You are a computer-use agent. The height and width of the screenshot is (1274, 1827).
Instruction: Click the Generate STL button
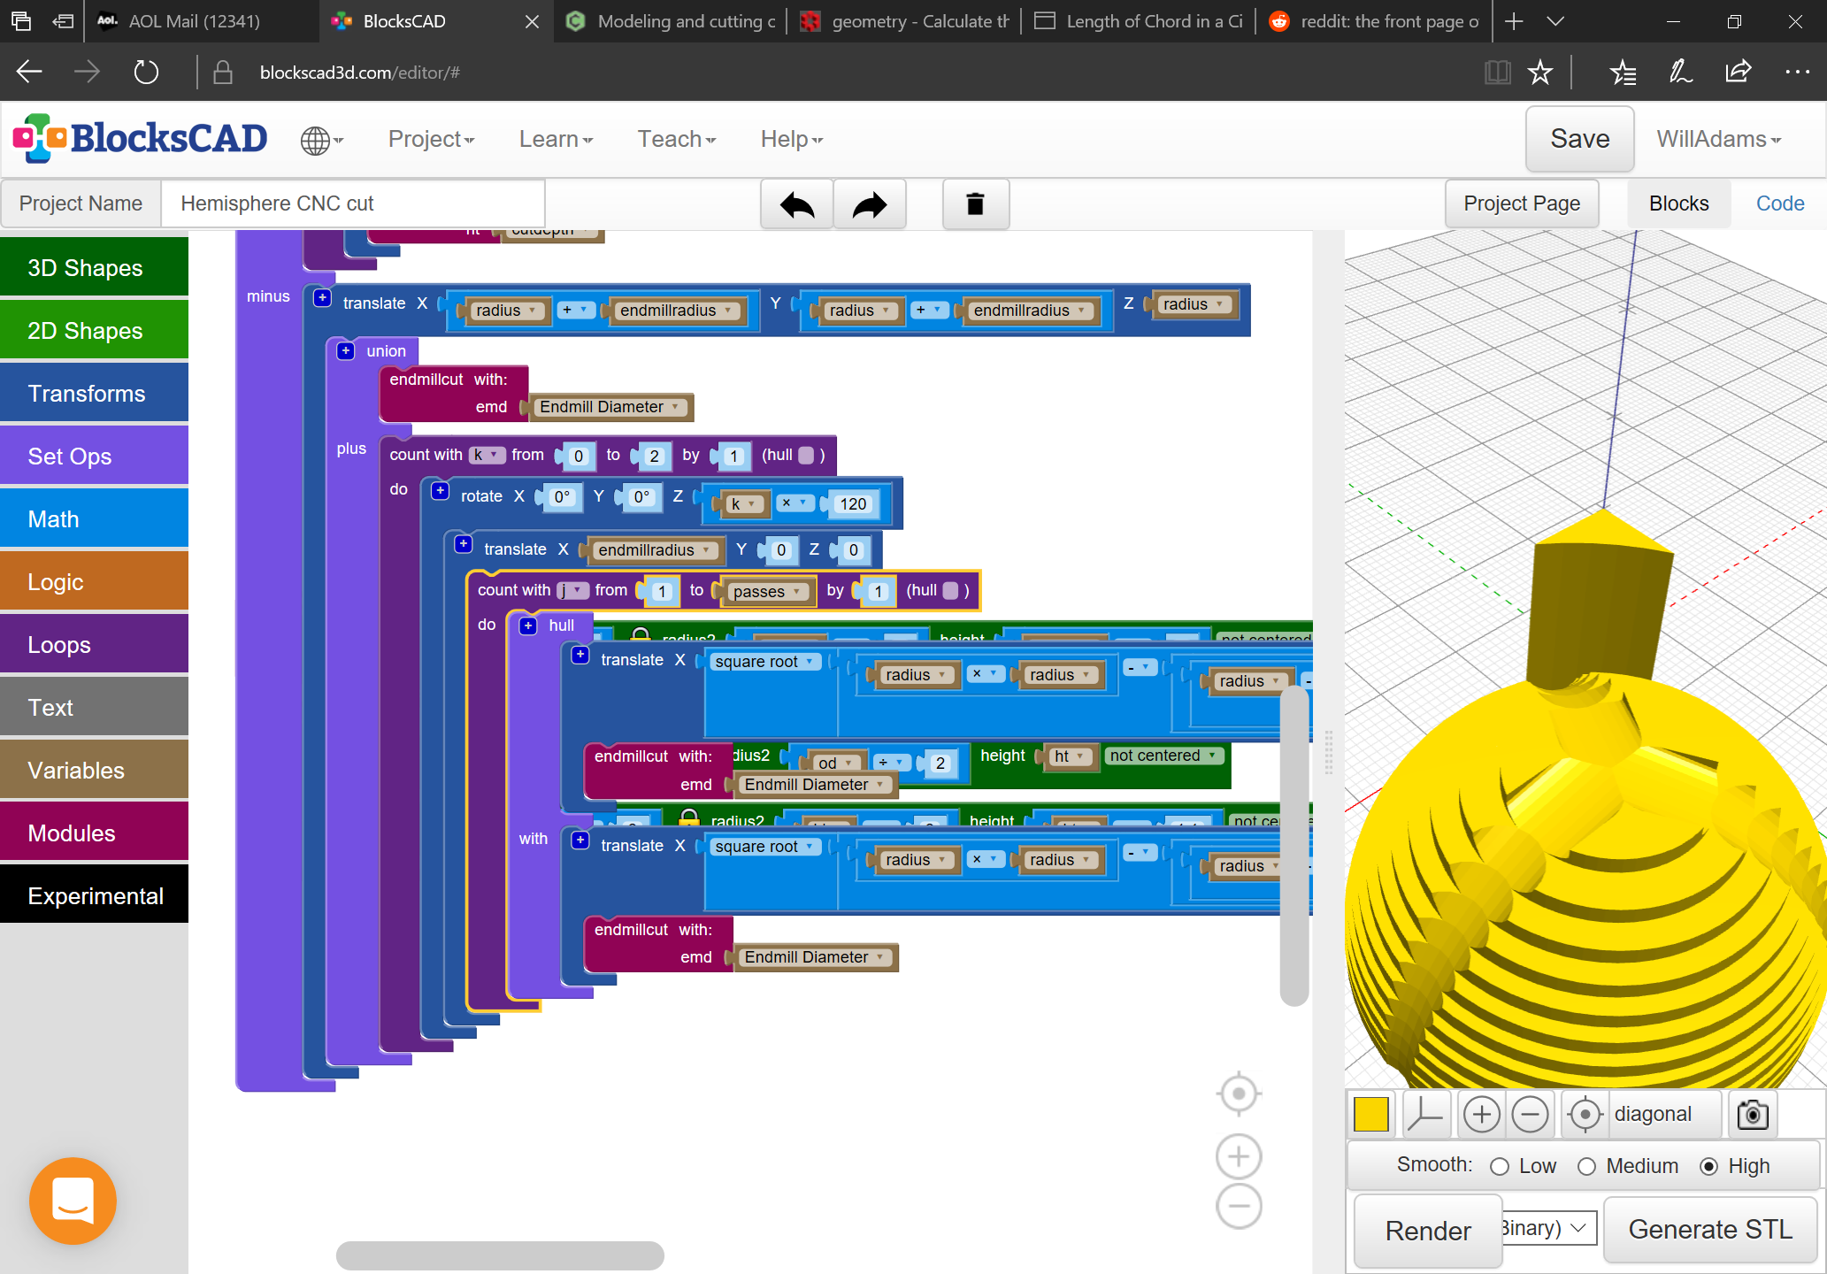pyautogui.click(x=1709, y=1229)
